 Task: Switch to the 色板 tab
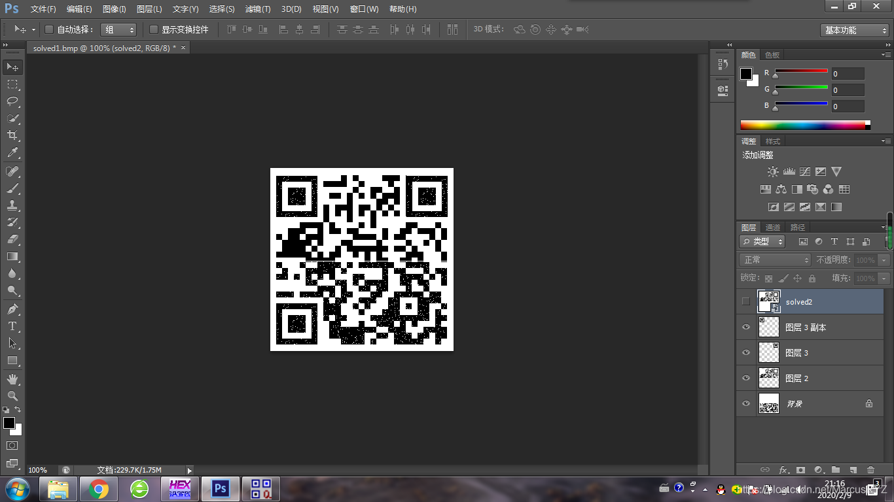click(x=772, y=55)
